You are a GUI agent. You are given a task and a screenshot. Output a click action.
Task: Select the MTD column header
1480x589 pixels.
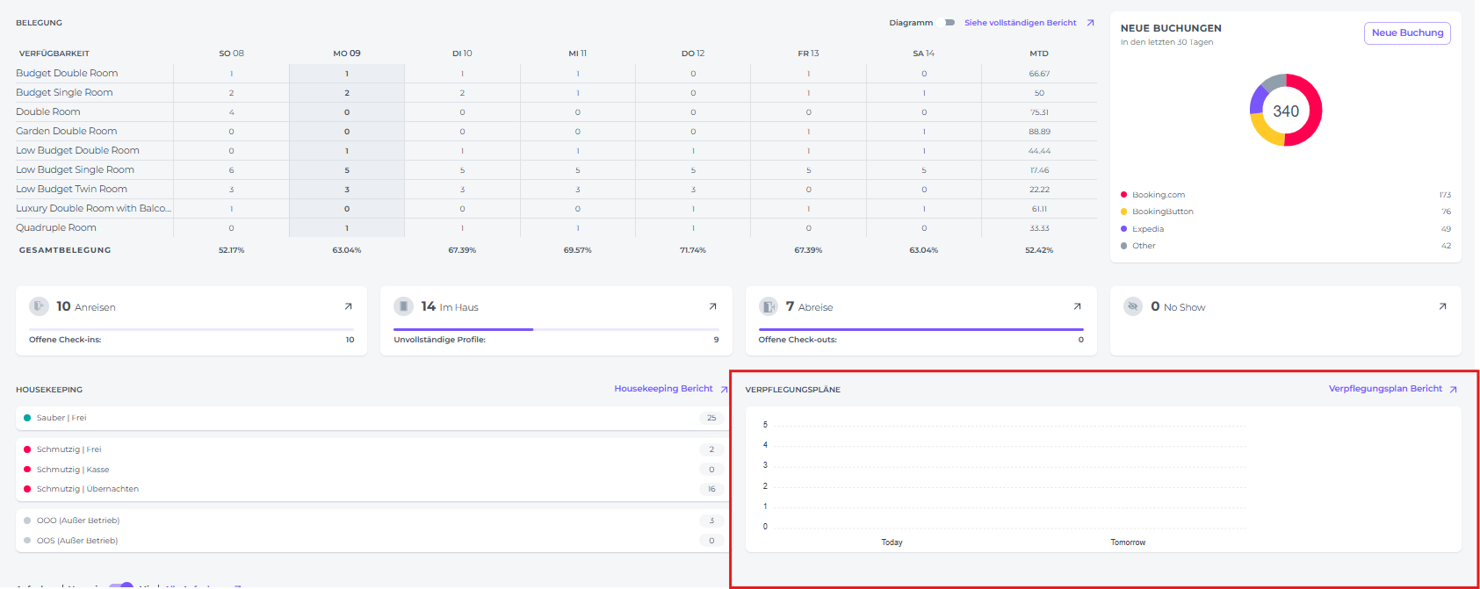coord(1039,54)
